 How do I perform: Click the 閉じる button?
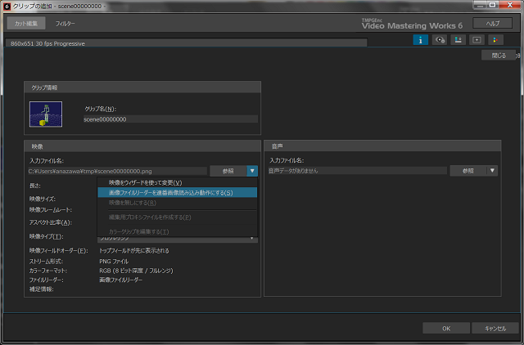coord(499,56)
